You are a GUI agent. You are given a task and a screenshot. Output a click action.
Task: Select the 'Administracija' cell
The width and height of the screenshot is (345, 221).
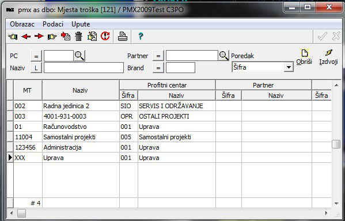[81, 147]
